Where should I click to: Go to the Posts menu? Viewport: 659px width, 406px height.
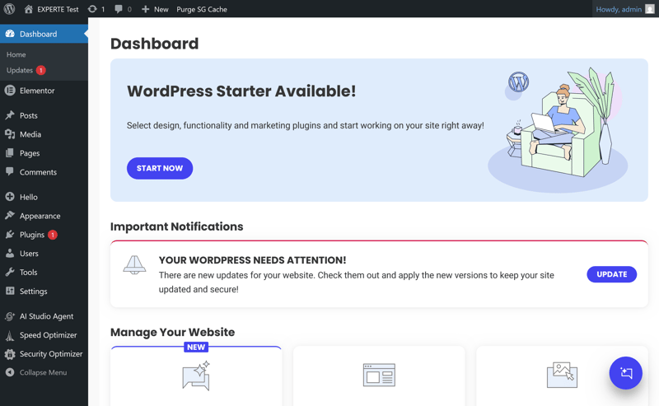pyautogui.click(x=44, y=115)
